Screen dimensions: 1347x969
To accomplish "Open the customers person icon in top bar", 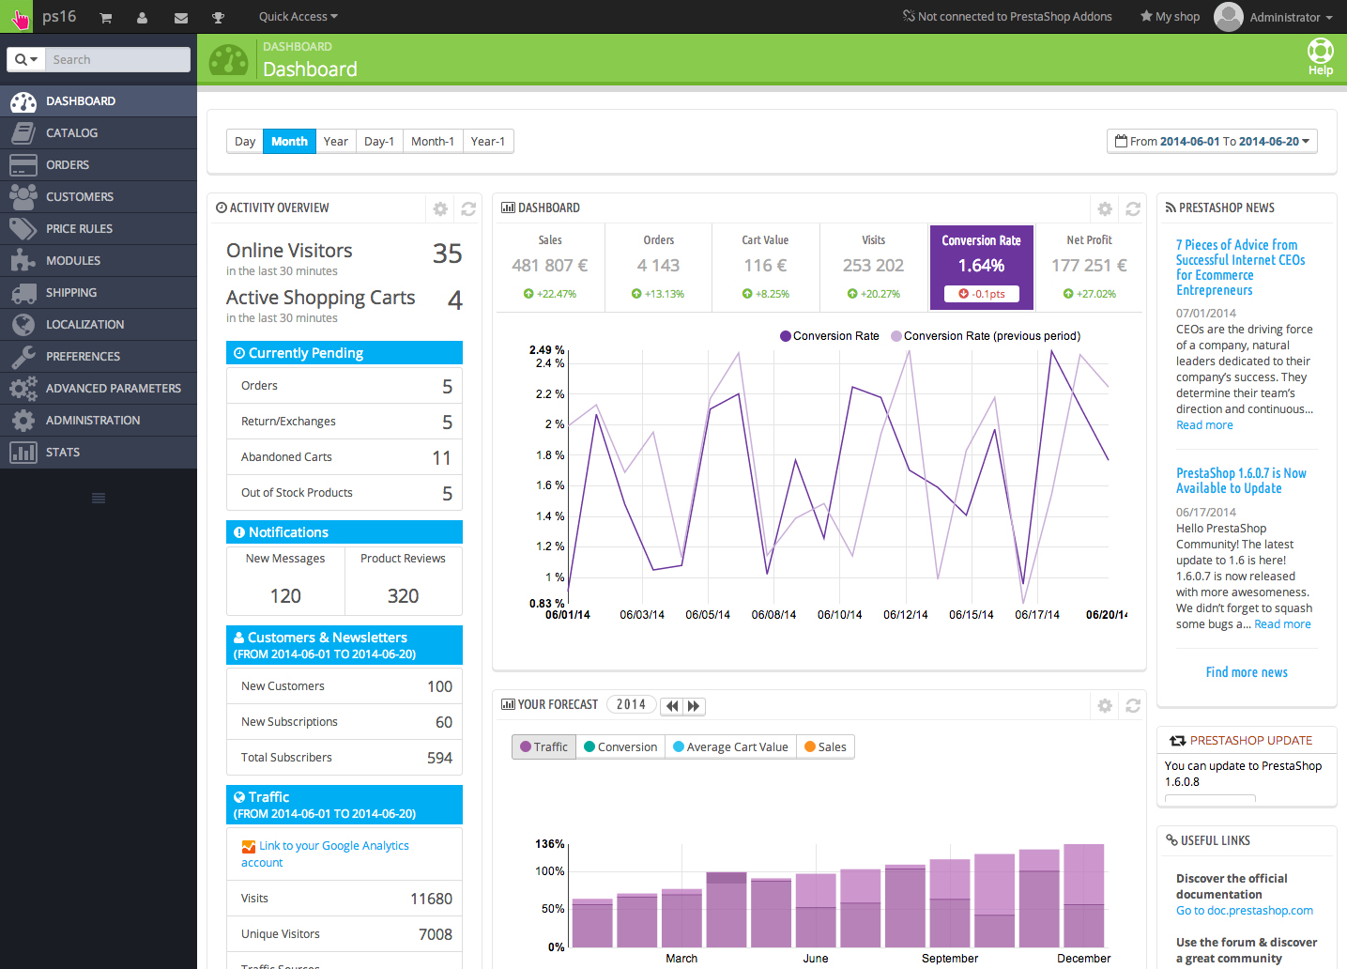I will (142, 18).
